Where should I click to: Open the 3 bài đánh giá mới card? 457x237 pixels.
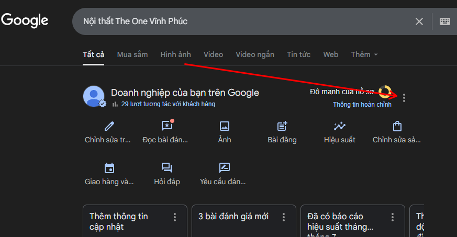point(243,221)
